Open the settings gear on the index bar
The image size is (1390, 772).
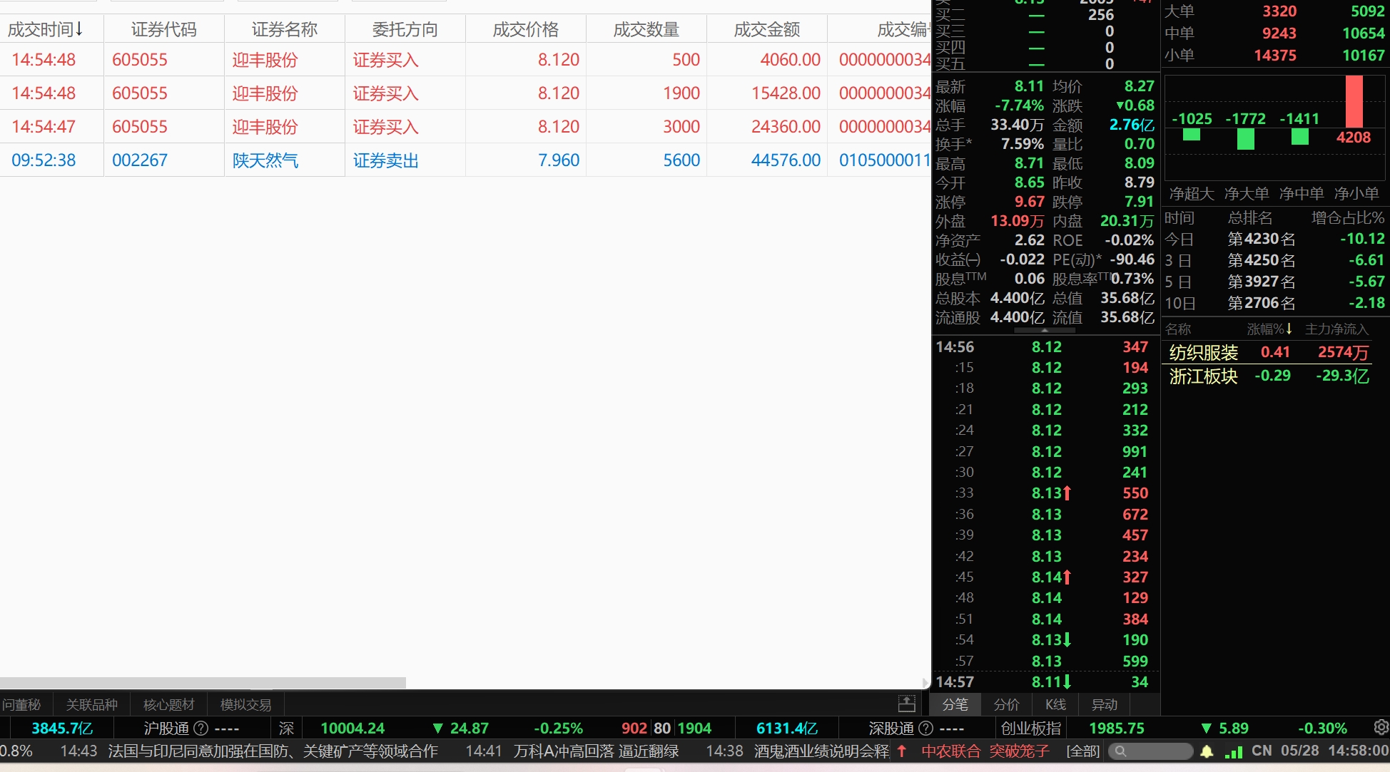click(x=1381, y=727)
